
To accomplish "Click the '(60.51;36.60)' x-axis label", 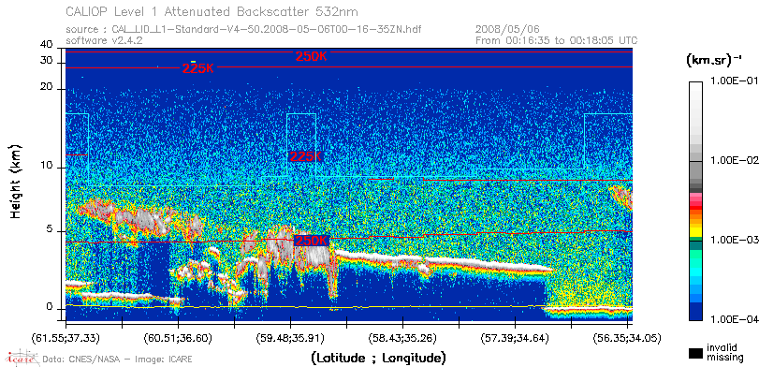I will pyautogui.click(x=178, y=338).
